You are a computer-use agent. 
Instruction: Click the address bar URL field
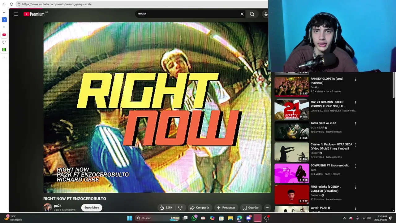click(x=142, y=4)
